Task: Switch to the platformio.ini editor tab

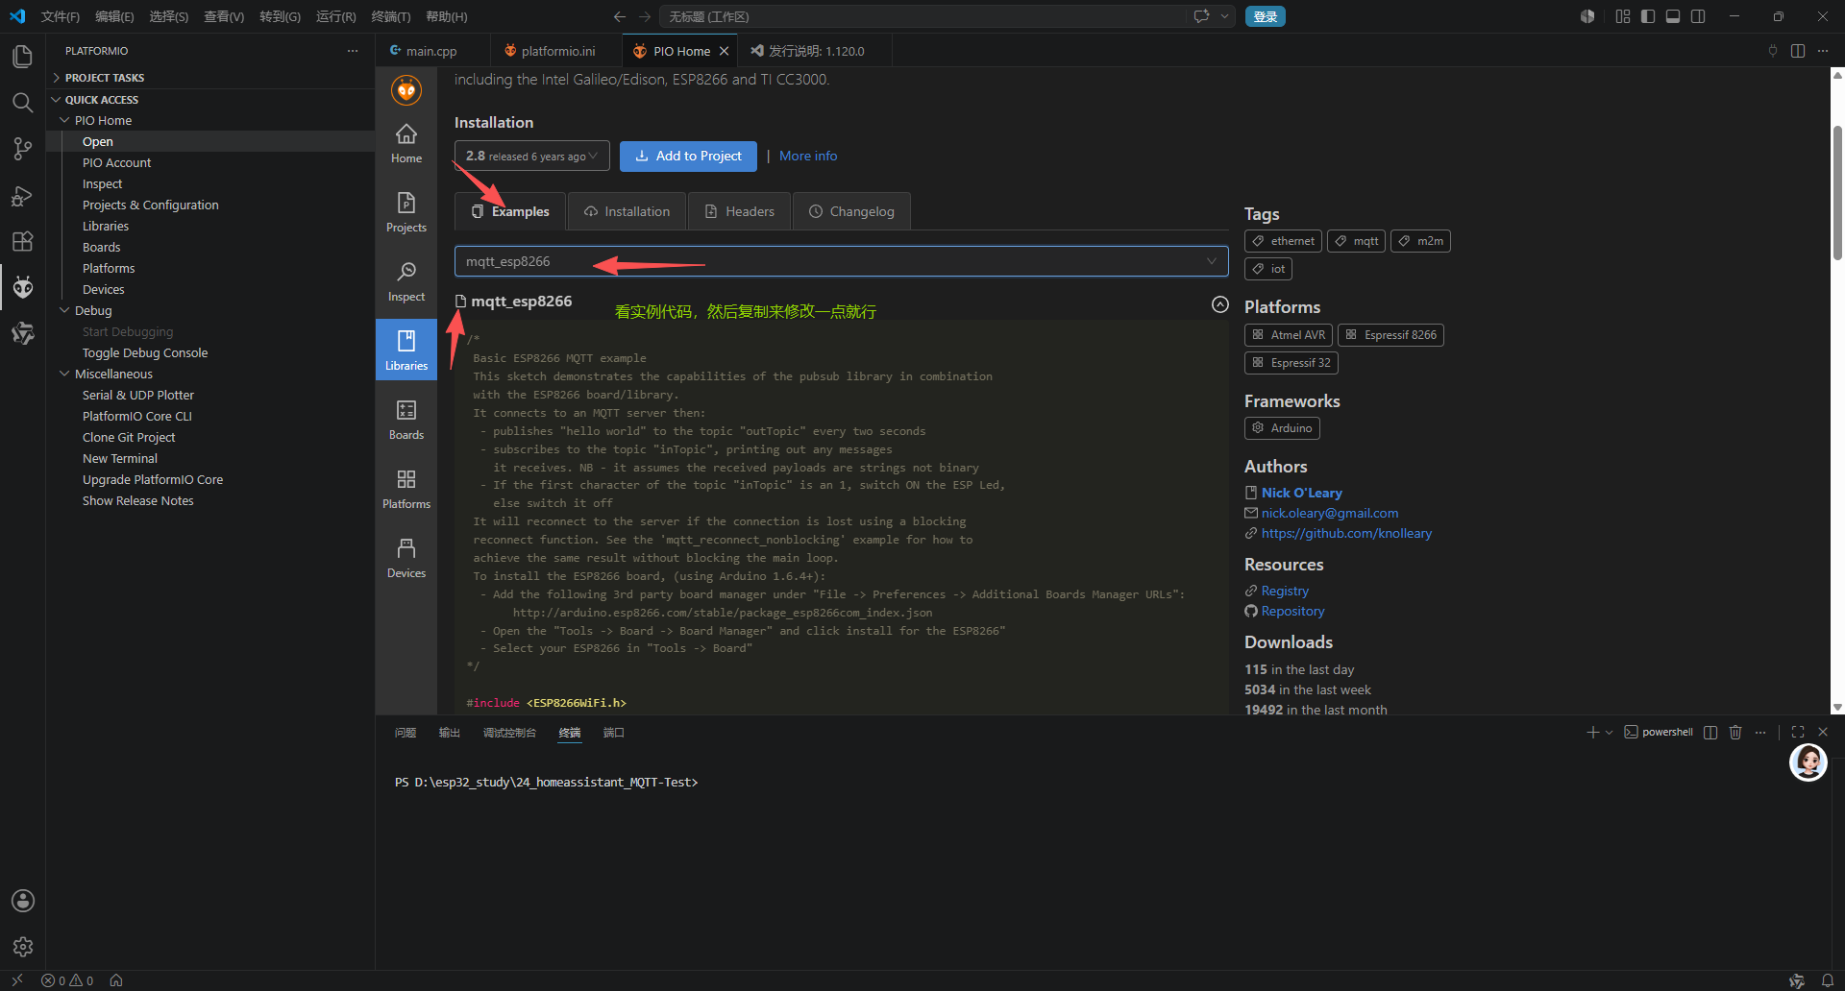Action: pos(555,51)
